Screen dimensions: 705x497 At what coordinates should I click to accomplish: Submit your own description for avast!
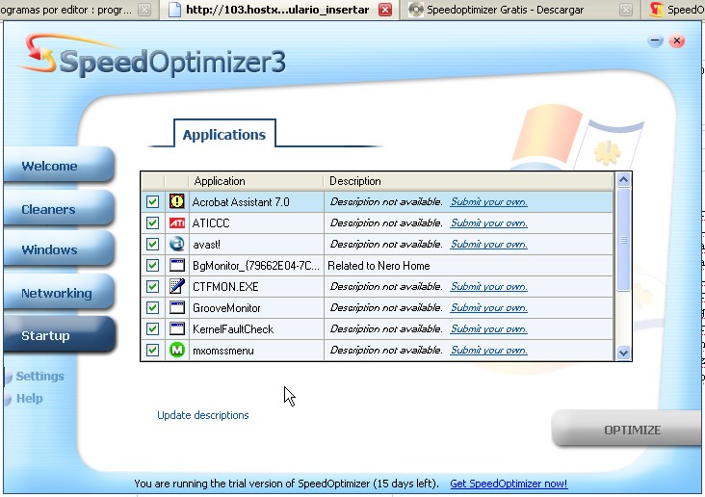488,245
